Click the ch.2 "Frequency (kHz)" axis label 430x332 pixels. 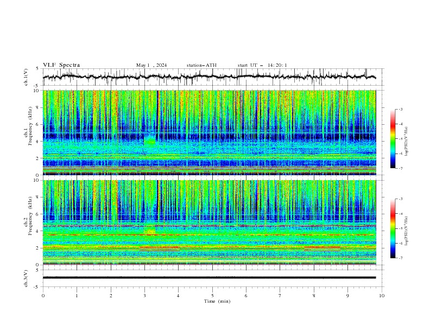tap(30, 216)
